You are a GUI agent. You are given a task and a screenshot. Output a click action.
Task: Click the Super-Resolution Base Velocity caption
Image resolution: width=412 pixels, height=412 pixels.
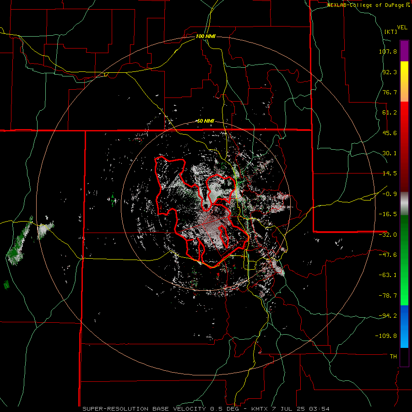[206, 409]
